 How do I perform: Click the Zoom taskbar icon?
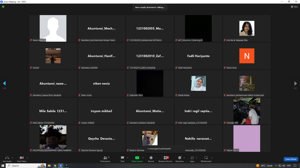click(60, 166)
